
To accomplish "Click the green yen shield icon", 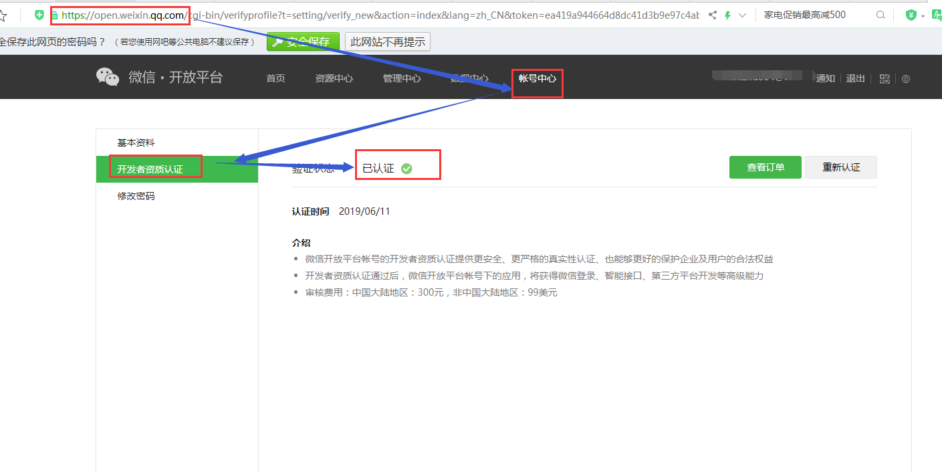I will pyautogui.click(x=911, y=15).
